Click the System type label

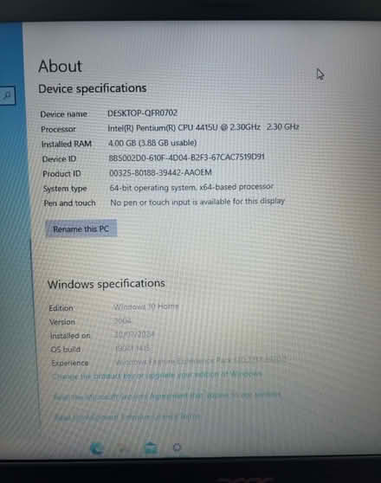65,189
